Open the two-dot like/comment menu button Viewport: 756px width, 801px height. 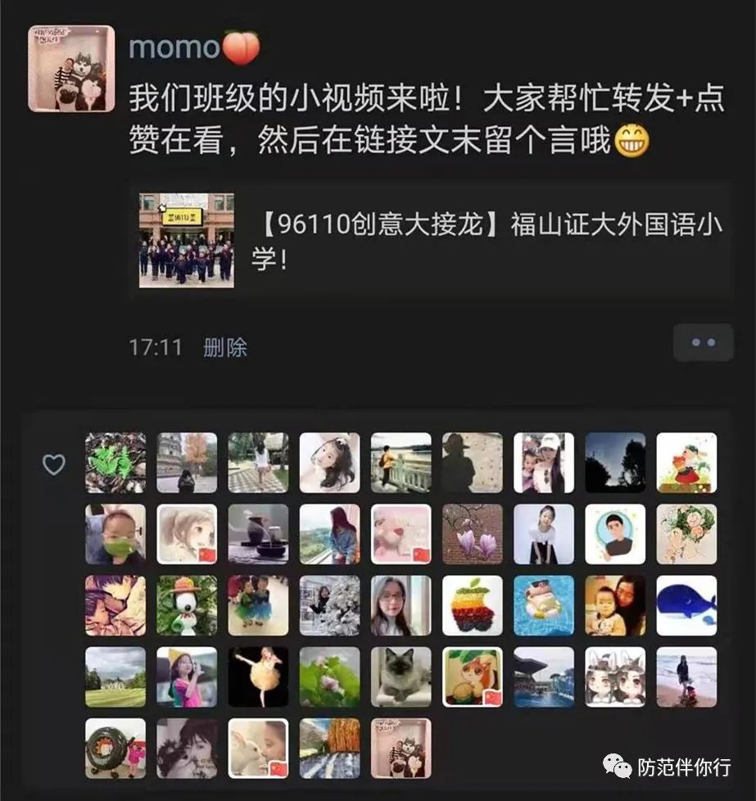point(704,342)
